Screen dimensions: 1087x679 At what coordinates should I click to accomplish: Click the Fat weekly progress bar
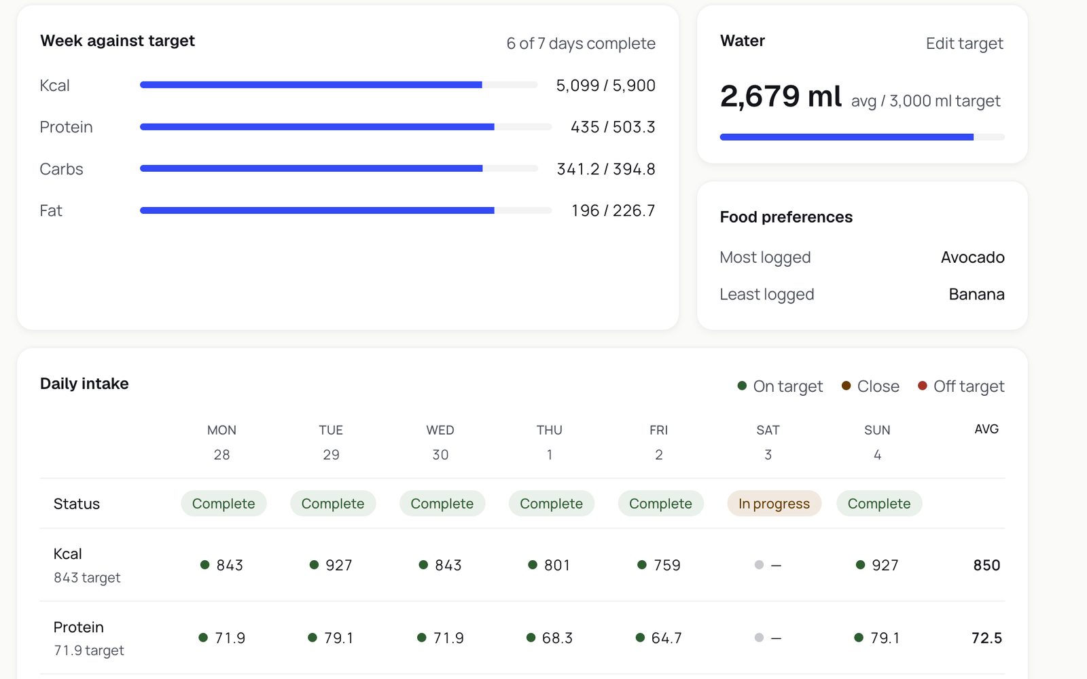coord(346,210)
